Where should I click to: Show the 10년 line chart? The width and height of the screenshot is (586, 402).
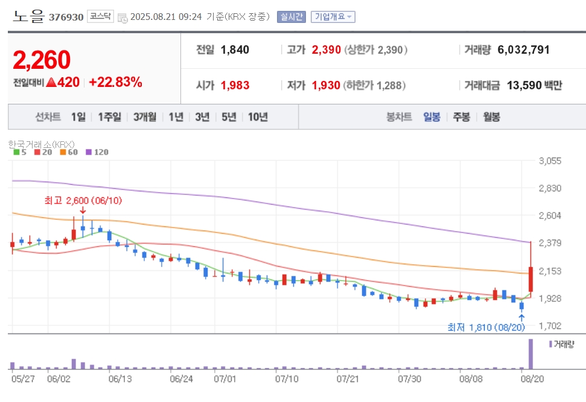click(x=258, y=117)
